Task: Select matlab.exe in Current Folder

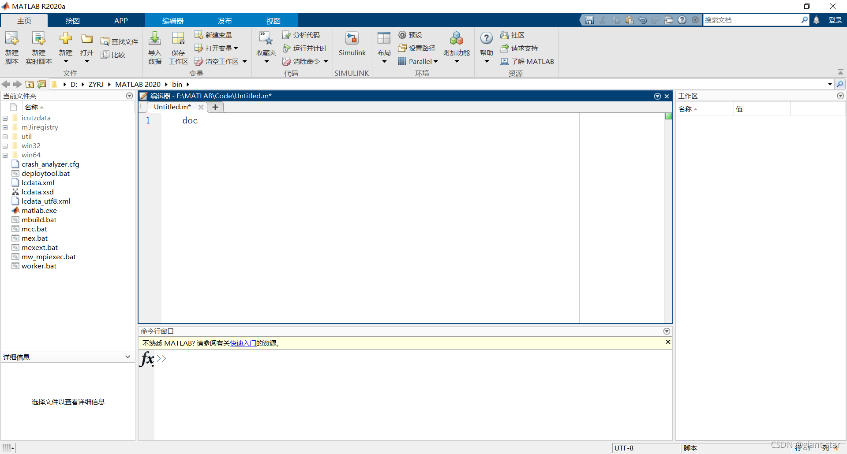Action: [x=39, y=211]
